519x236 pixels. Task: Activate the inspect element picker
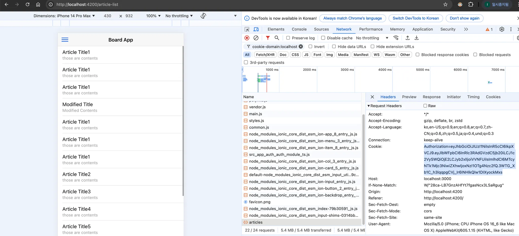pos(247,29)
